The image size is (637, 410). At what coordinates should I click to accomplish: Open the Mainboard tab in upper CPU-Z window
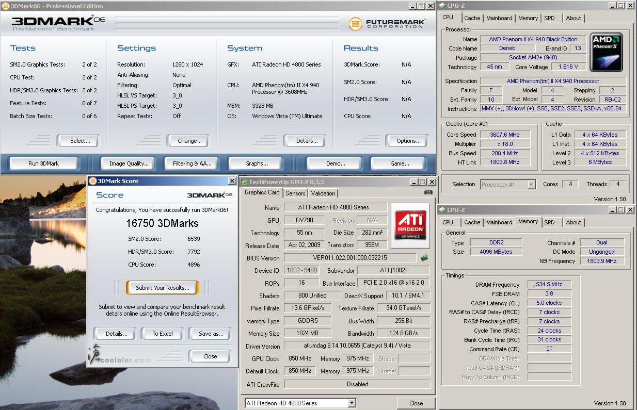tap(499, 18)
